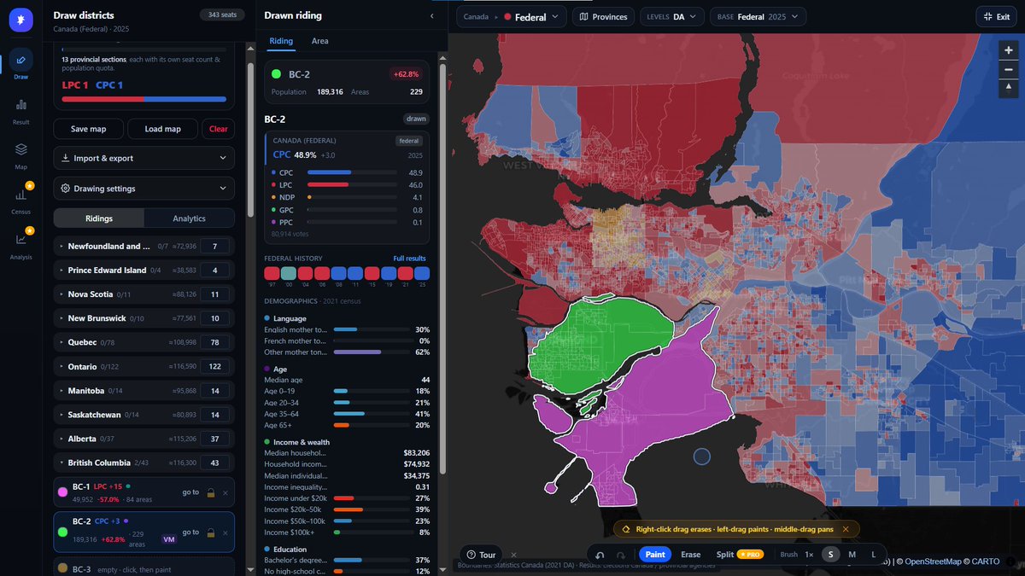Collapse the British Columbia province row

(x=143, y=463)
